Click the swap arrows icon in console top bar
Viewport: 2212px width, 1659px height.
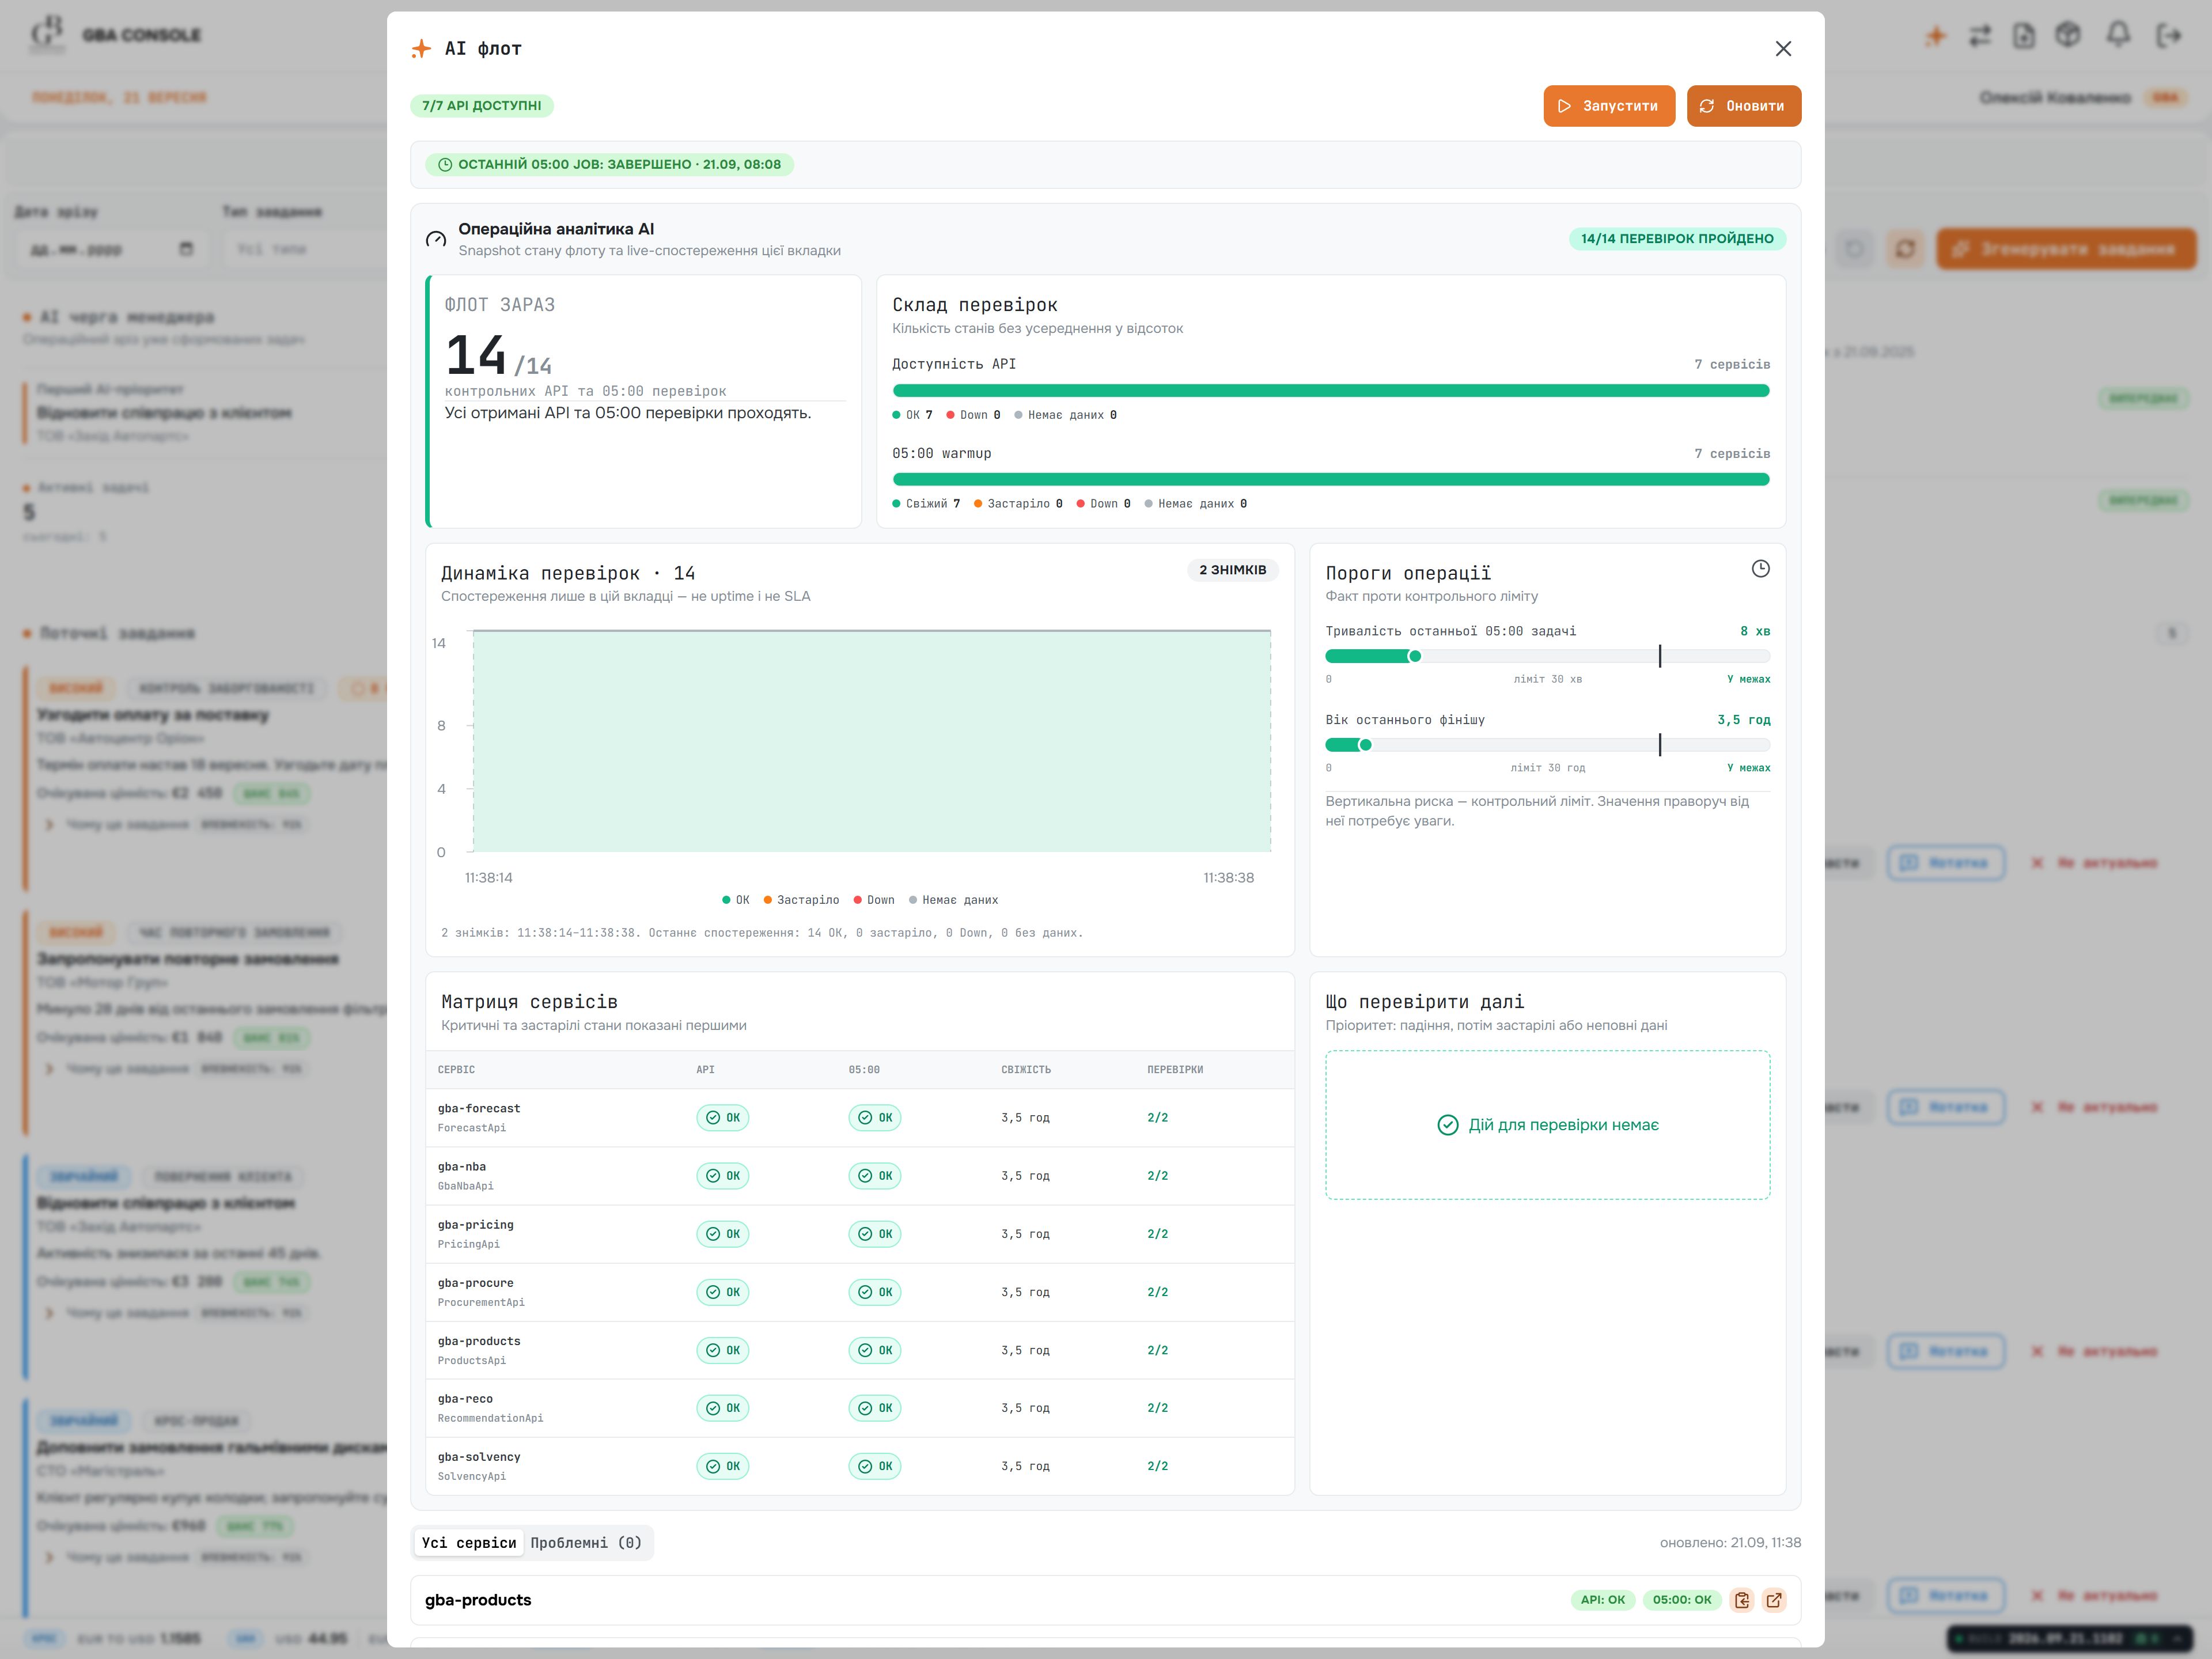[x=1980, y=36]
